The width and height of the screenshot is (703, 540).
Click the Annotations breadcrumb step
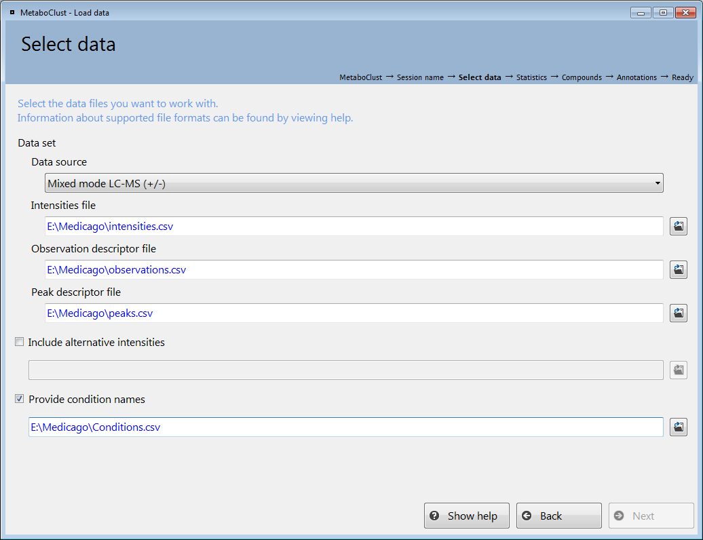tap(636, 77)
